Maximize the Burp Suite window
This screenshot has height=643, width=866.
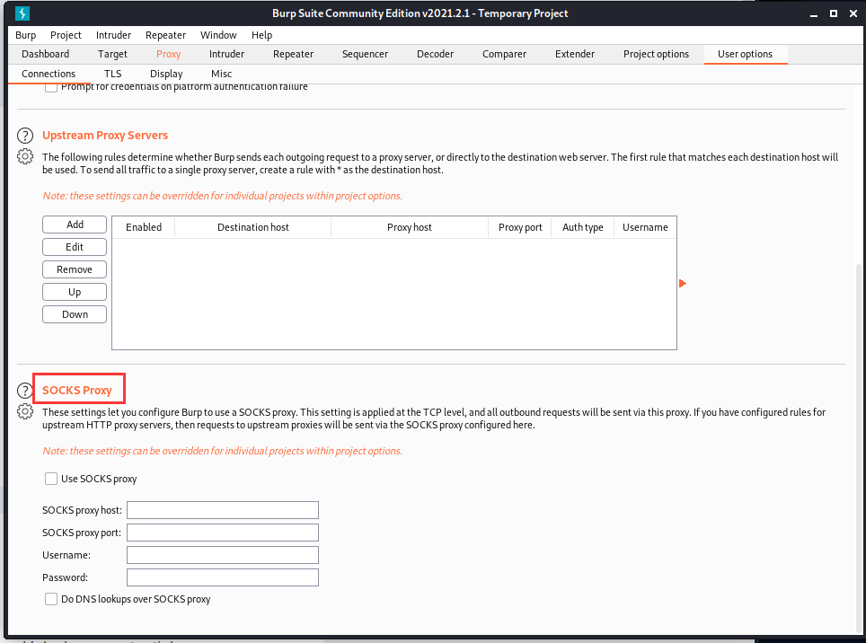pyautogui.click(x=834, y=13)
